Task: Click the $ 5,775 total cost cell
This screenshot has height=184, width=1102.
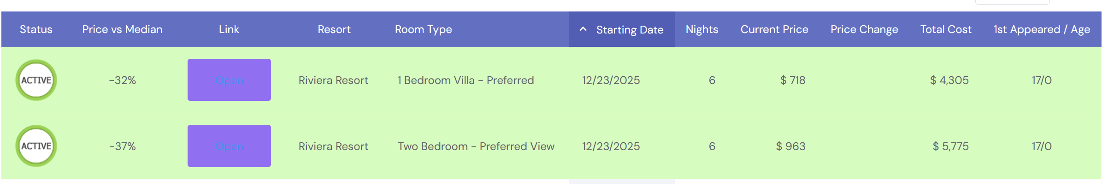Action: [950, 146]
